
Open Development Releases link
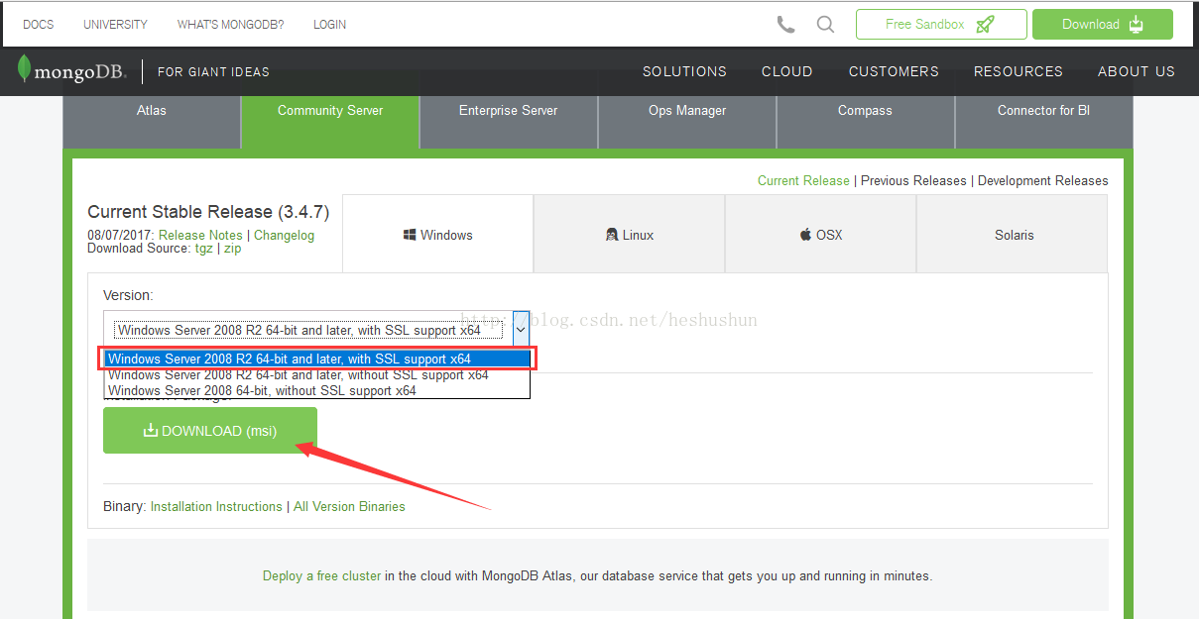[1043, 180]
